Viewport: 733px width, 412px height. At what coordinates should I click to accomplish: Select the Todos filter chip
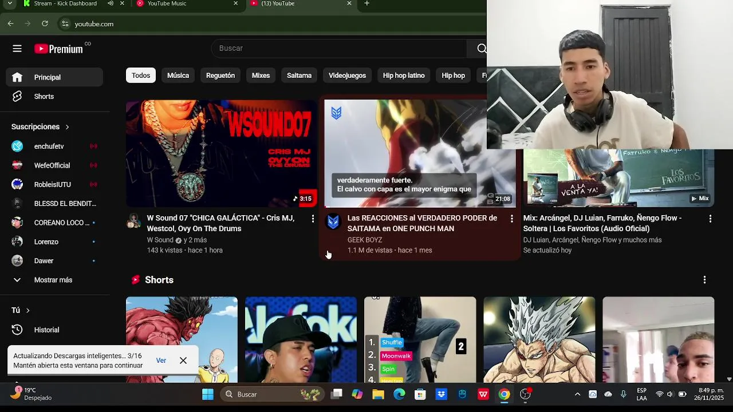point(141,76)
